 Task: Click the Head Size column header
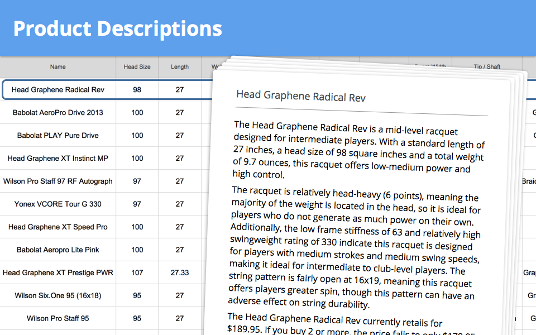click(x=137, y=67)
